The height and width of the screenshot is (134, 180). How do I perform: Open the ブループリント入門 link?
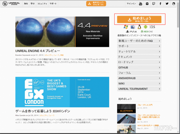click(x=145, y=105)
